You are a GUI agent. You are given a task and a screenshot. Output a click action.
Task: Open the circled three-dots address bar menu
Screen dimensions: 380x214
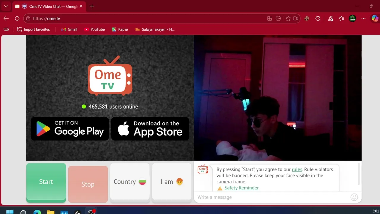tap(278, 18)
